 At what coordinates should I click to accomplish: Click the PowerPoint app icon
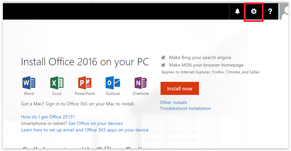(x=85, y=83)
